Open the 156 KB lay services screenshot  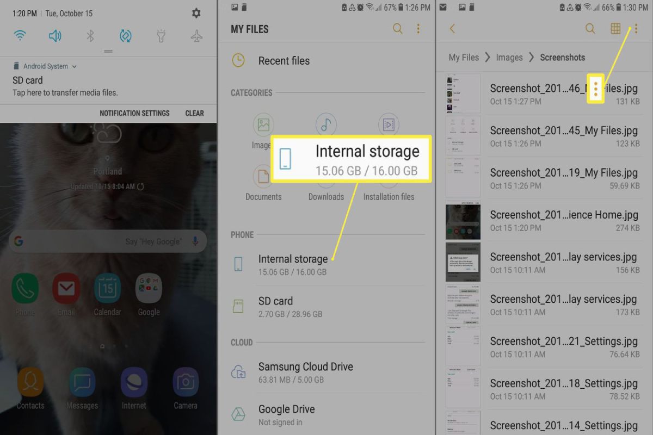[x=544, y=262]
